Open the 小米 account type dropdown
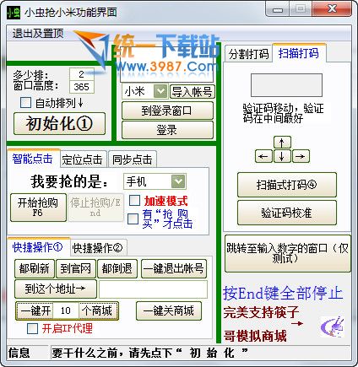Image resolution: width=358 pixels, height=367 pixels. (x=160, y=91)
